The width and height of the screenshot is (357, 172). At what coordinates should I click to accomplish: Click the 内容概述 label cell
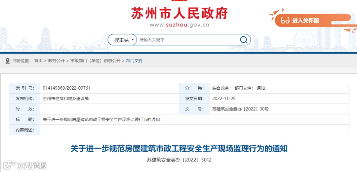25,130
